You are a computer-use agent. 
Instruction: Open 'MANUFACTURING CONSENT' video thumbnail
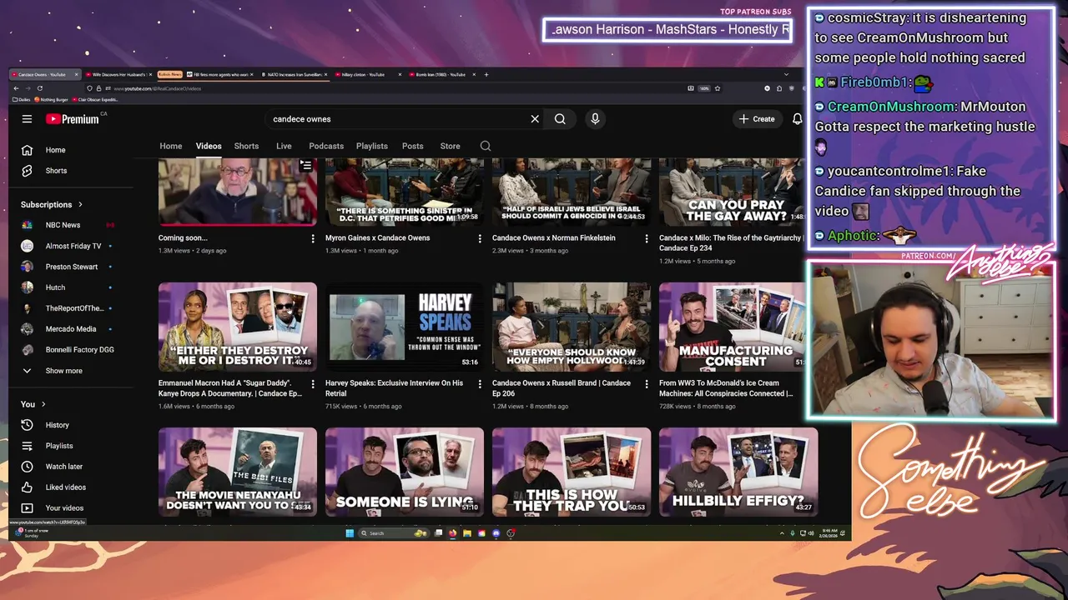coord(732,327)
